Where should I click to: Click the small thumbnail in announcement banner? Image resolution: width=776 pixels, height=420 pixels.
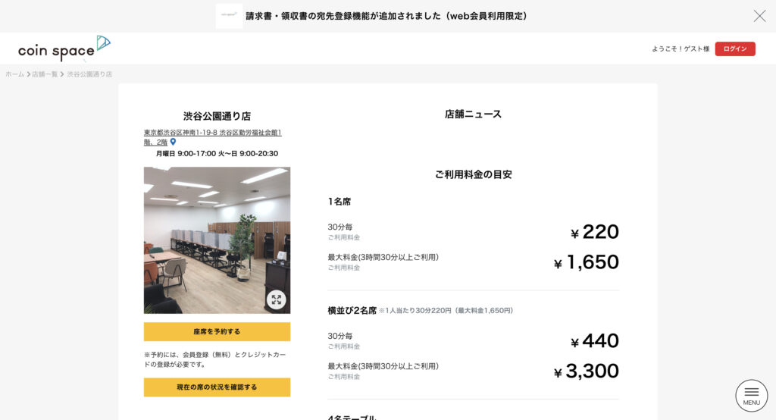(x=229, y=16)
